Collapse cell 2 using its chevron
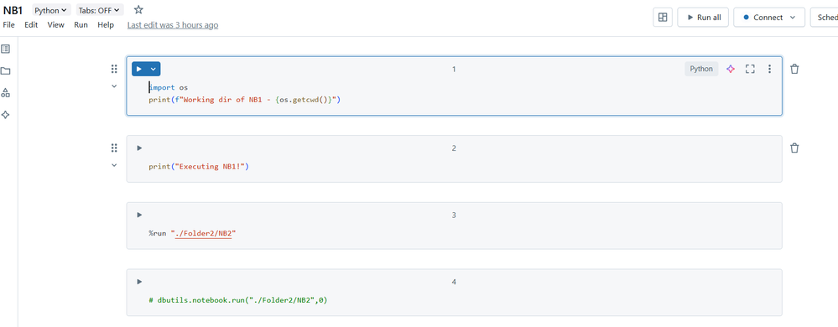 (x=114, y=165)
